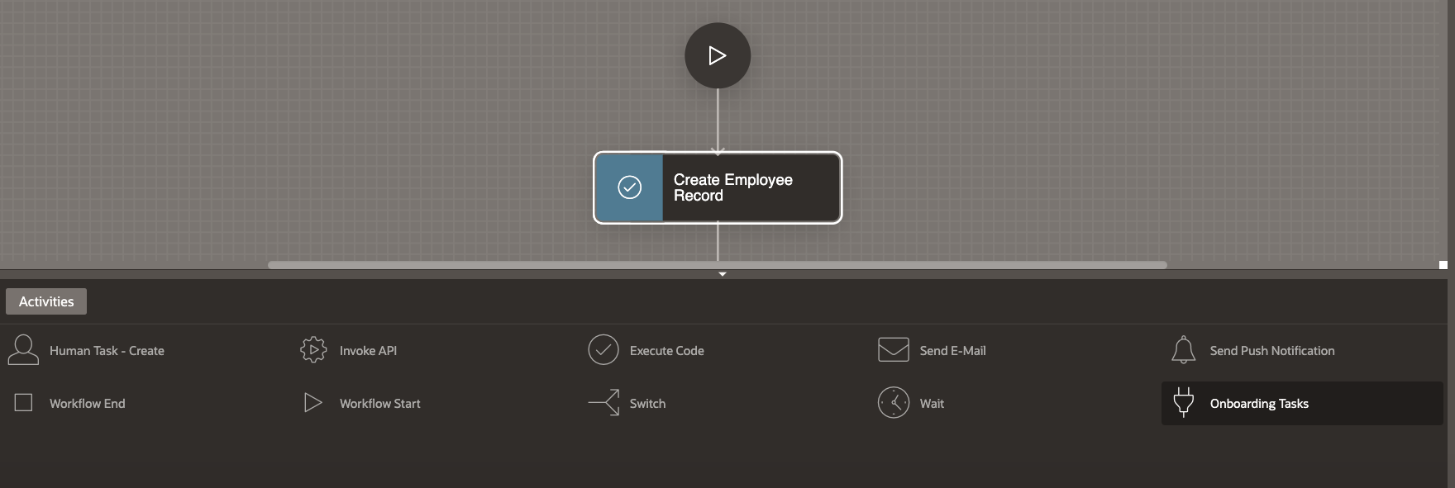Image resolution: width=1455 pixels, height=488 pixels.
Task: Open the Activities tab
Action: point(46,301)
